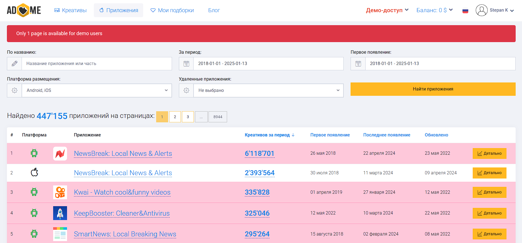522x243 pixels.
Task: Click the gear icon beside Удаленные приложения
Action: pyautogui.click(x=186, y=91)
